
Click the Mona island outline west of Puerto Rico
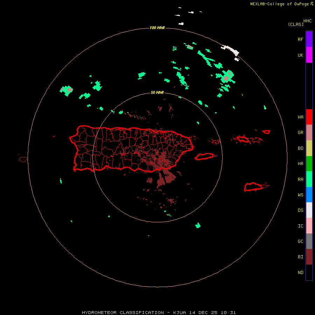(x=23, y=159)
